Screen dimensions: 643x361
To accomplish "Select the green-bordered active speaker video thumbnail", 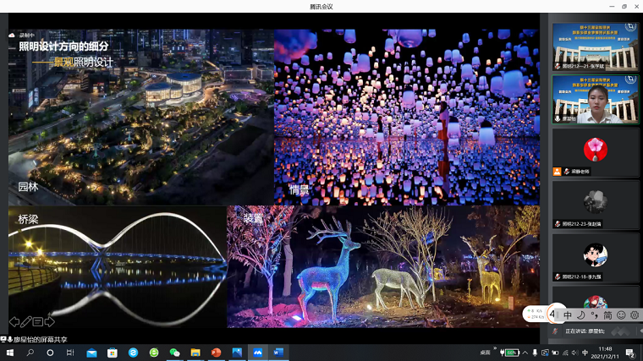I will click(595, 100).
